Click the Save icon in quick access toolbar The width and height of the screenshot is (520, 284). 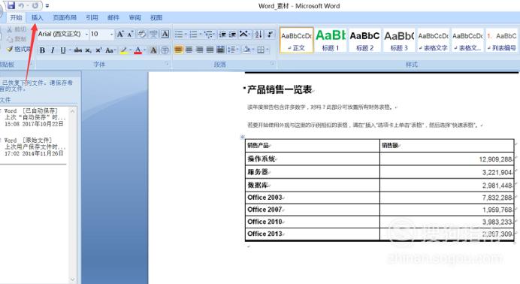tap(11, 5)
